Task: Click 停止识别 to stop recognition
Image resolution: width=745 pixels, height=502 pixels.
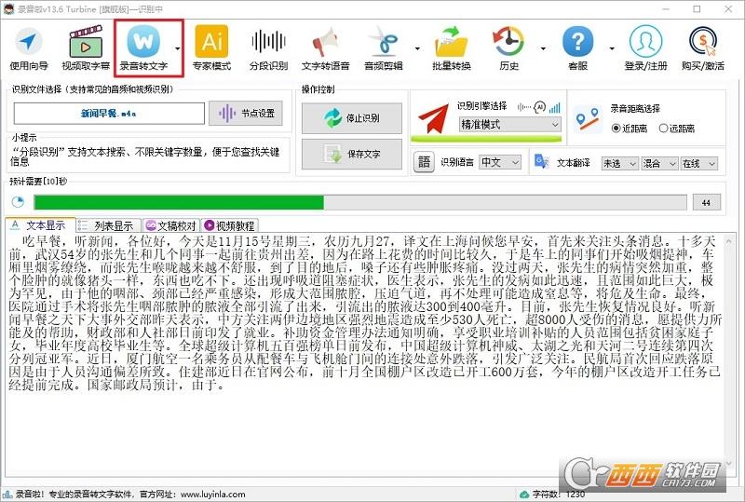Action: pos(352,118)
